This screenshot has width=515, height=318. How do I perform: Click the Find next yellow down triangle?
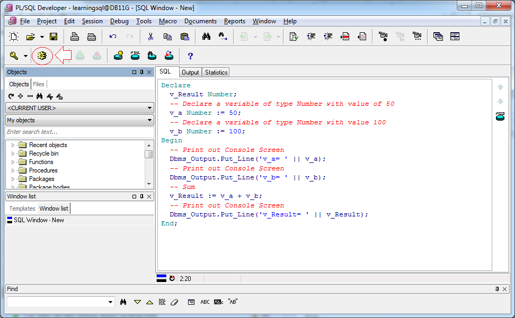tap(137, 302)
